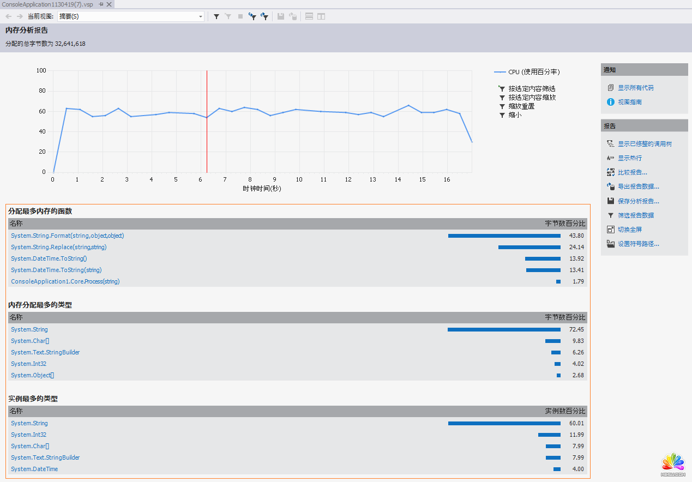The width and height of the screenshot is (692, 482).
Task: Click the 比较报告... link in the report panel
Action: (632, 172)
